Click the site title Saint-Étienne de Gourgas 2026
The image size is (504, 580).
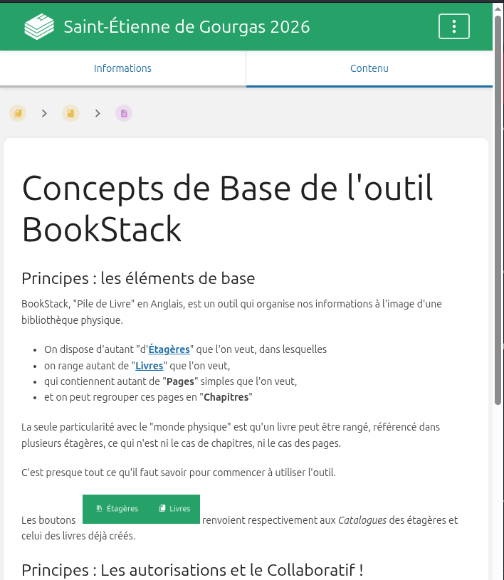click(187, 27)
